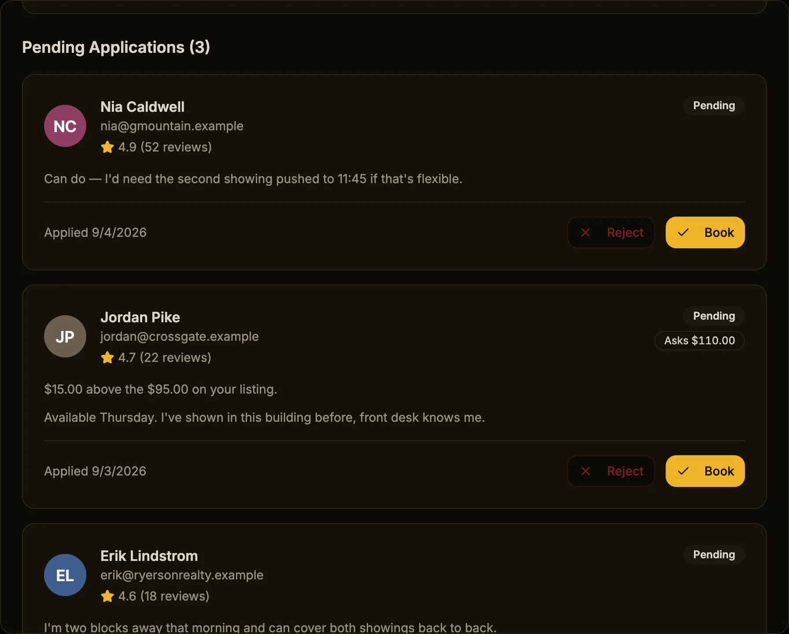Screen dimensions: 789x634
Task: Click Erik Lindstrom's EL avatar
Action: 65,575
